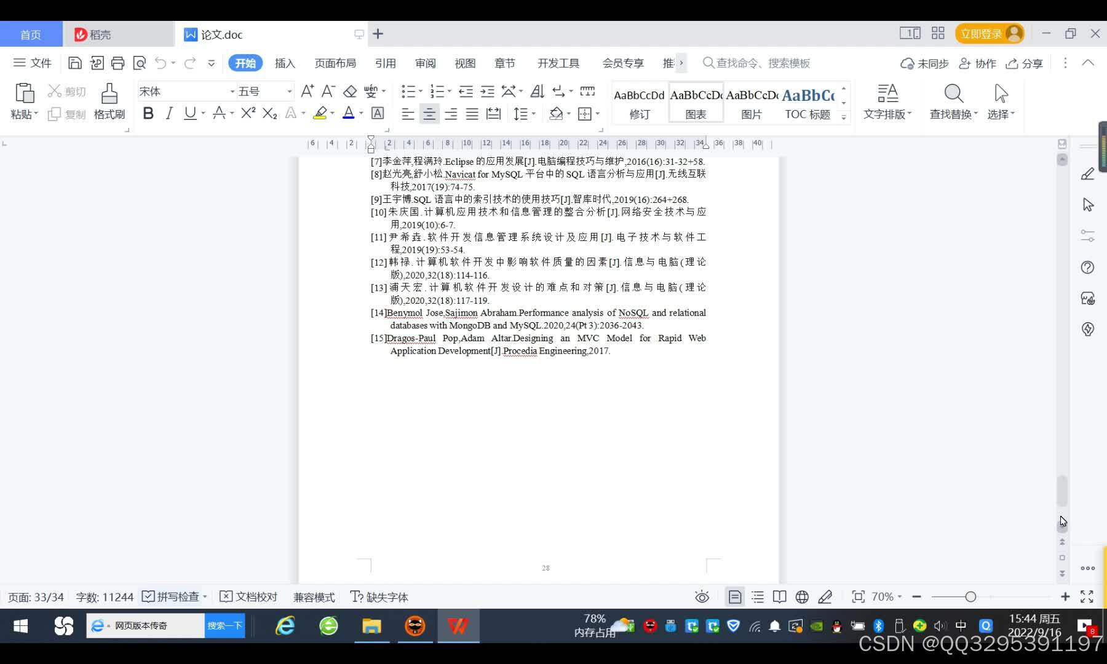Toggle Underline formatting
The width and height of the screenshot is (1107, 664).
pyautogui.click(x=190, y=113)
